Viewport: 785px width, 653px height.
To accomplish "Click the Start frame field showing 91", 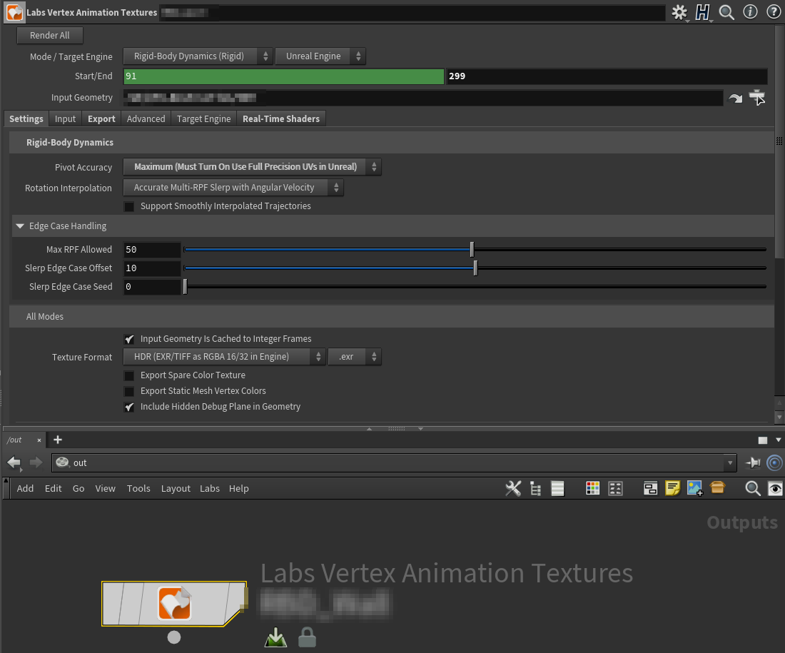I will (x=283, y=76).
